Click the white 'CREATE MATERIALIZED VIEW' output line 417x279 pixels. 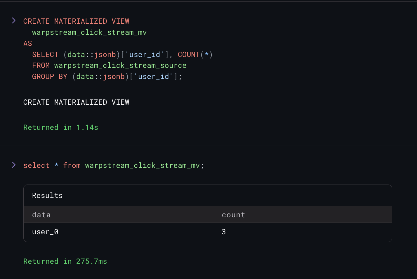76,102
